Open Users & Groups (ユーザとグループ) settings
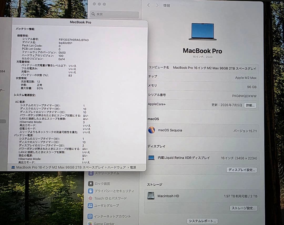 106,206
